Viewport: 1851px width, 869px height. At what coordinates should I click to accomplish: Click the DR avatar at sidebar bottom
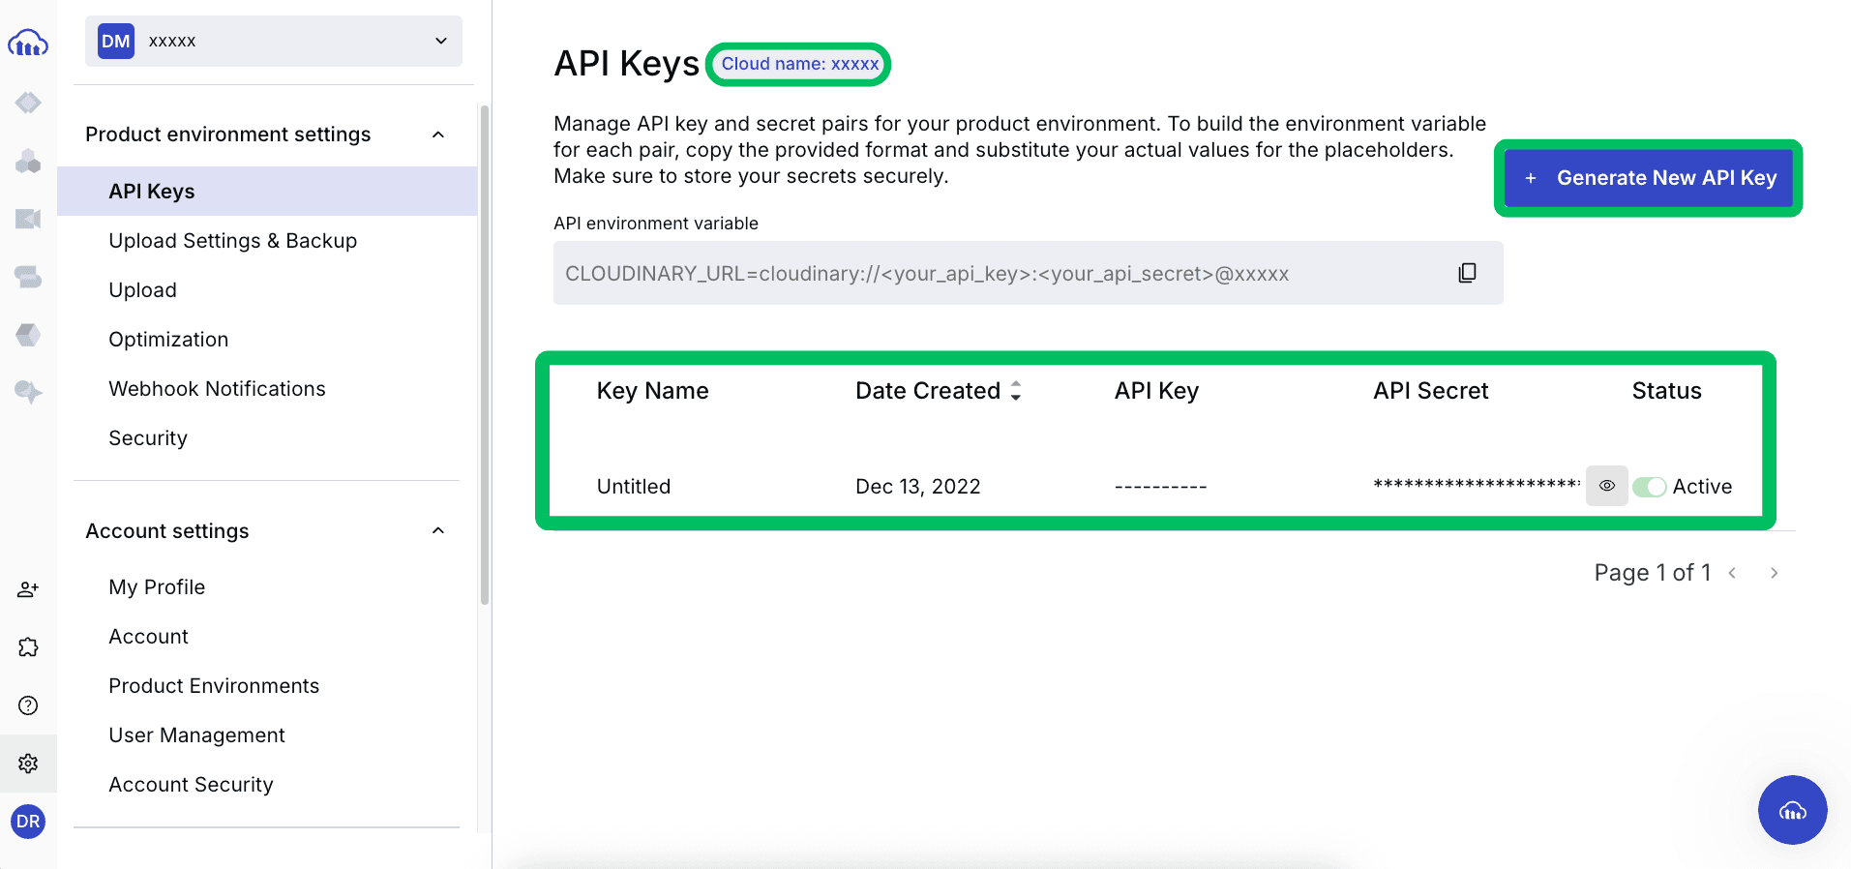pyautogui.click(x=28, y=822)
